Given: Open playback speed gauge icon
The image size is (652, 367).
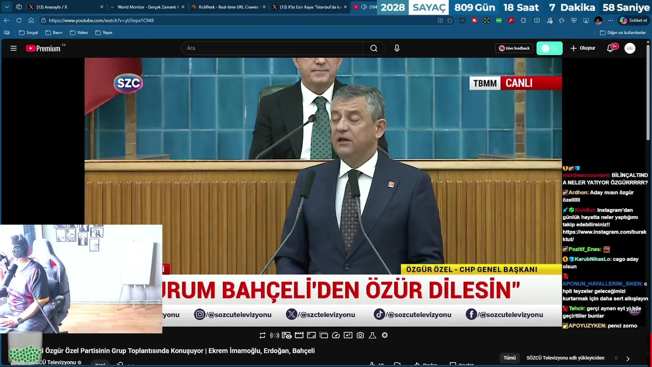Looking at the screenshot, I should [336, 335].
